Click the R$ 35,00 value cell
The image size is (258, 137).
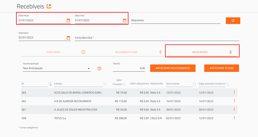click(x=122, y=110)
